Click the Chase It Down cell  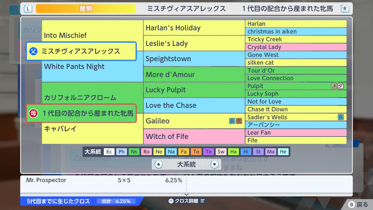click(x=296, y=109)
